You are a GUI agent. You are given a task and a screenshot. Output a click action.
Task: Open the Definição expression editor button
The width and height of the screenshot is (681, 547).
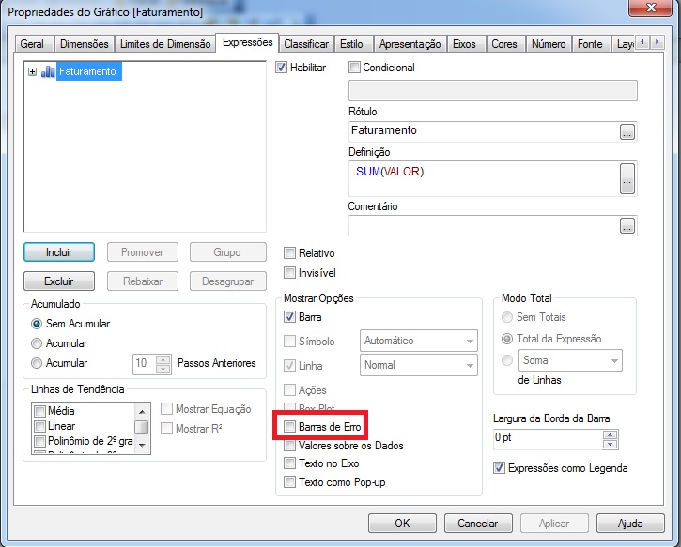(627, 176)
